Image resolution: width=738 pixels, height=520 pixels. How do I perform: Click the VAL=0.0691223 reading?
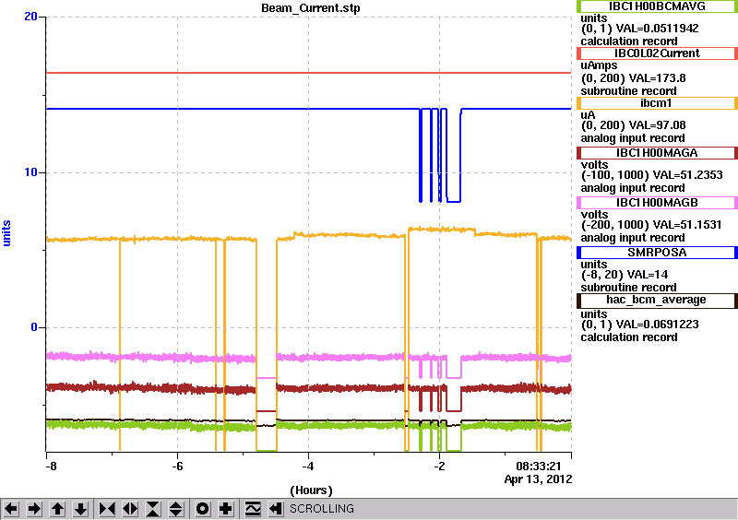point(658,325)
